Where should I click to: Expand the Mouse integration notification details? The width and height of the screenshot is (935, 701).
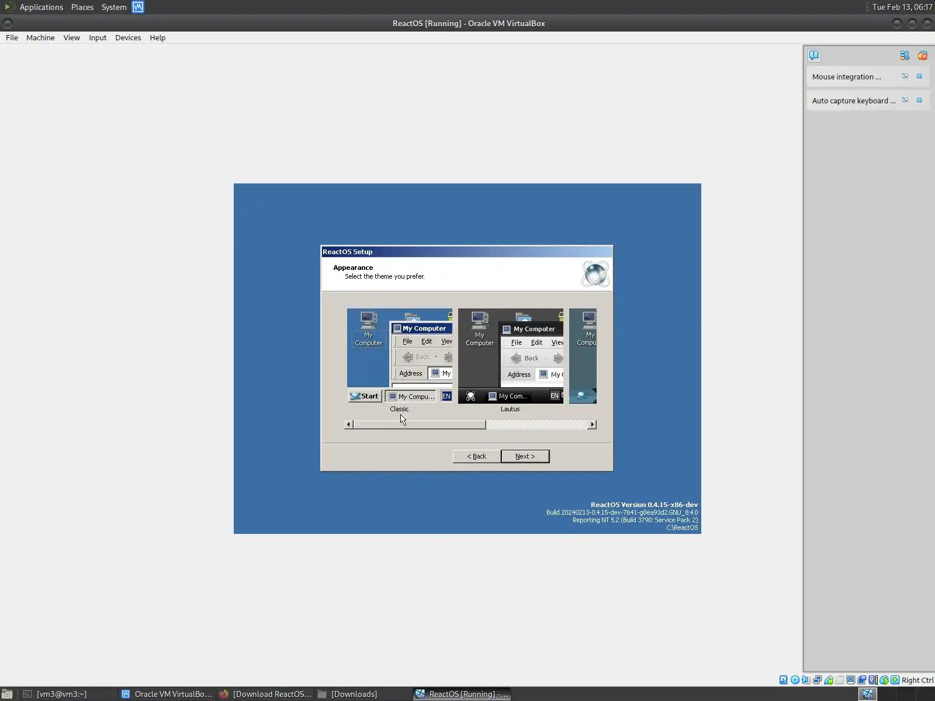[905, 77]
